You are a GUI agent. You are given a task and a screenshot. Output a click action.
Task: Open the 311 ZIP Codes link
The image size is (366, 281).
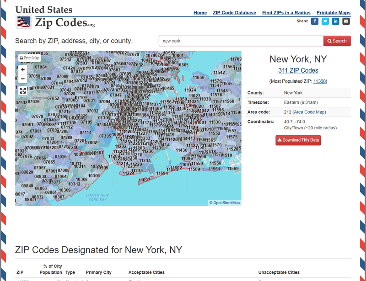[x=298, y=70]
